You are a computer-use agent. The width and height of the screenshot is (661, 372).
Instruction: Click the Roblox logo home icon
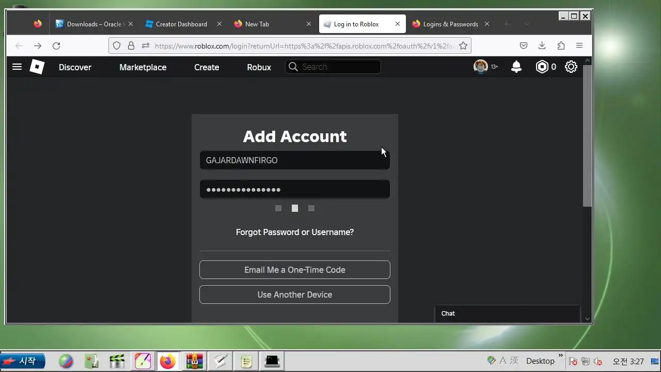pyautogui.click(x=37, y=67)
